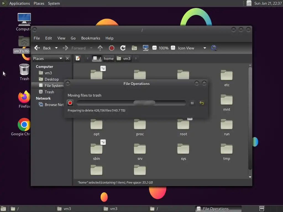Viewport: 283px width, 212px height.
Task: Select the mnt folder
Action: point(227,102)
